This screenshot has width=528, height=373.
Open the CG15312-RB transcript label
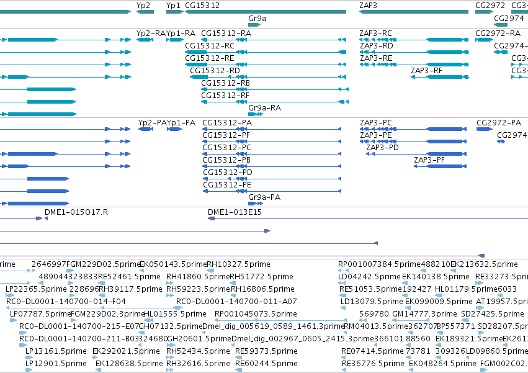[x=226, y=83]
